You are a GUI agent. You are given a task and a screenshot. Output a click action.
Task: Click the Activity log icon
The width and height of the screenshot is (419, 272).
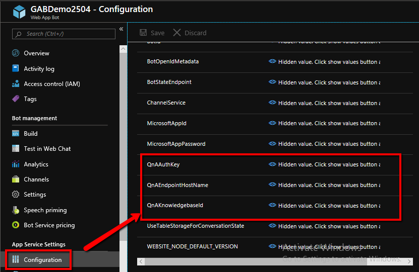(x=16, y=68)
